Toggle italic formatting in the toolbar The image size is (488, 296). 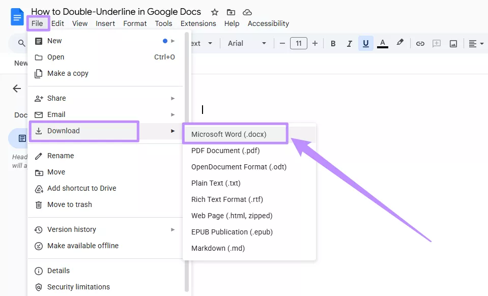[349, 43]
